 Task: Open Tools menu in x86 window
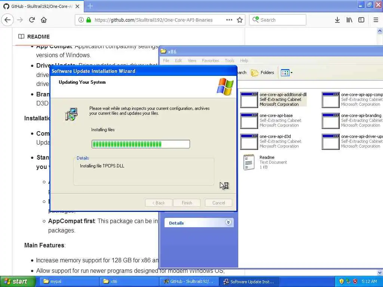click(229, 61)
